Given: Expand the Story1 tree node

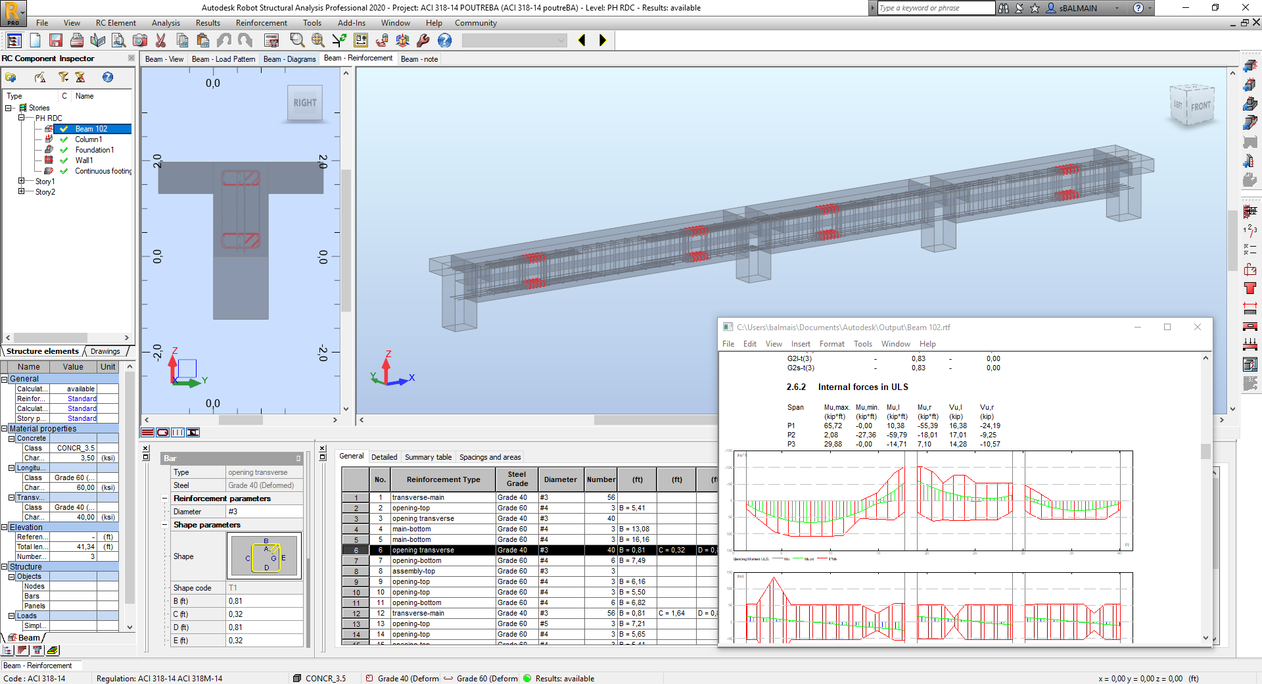Looking at the screenshot, I should (22, 182).
